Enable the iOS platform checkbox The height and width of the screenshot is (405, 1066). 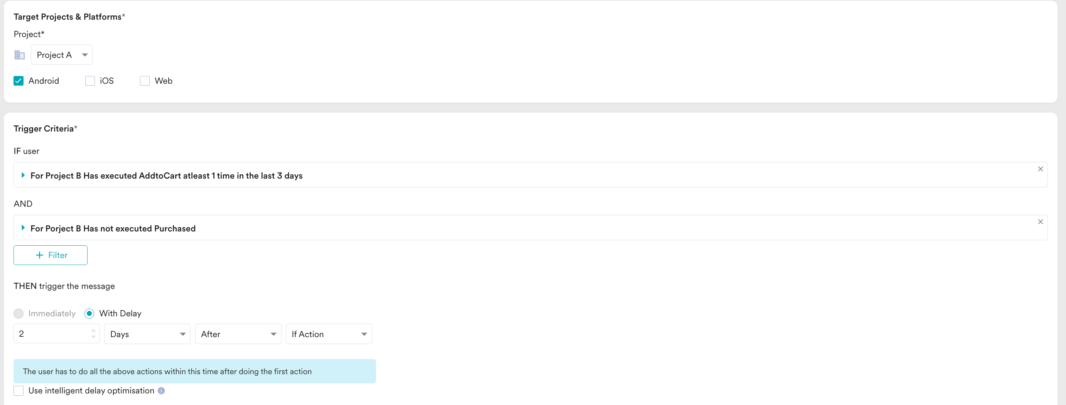pos(90,81)
